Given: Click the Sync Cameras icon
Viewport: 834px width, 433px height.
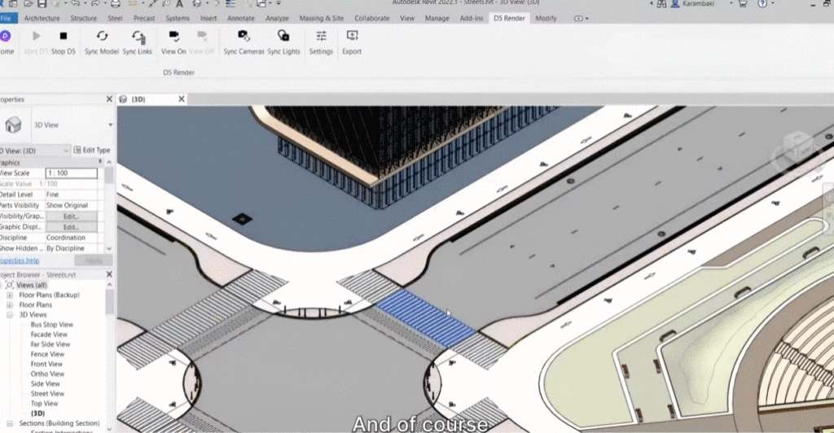Looking at the screenshot, I should pos(244,36).
